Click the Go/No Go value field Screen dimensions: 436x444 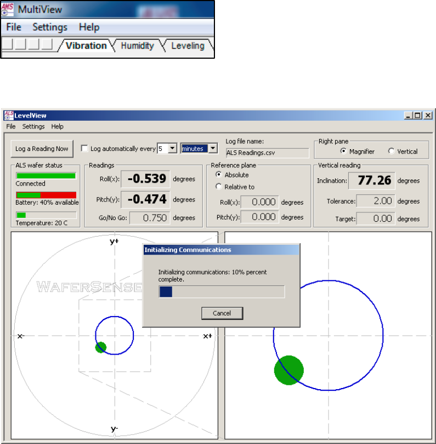point(150,218)
